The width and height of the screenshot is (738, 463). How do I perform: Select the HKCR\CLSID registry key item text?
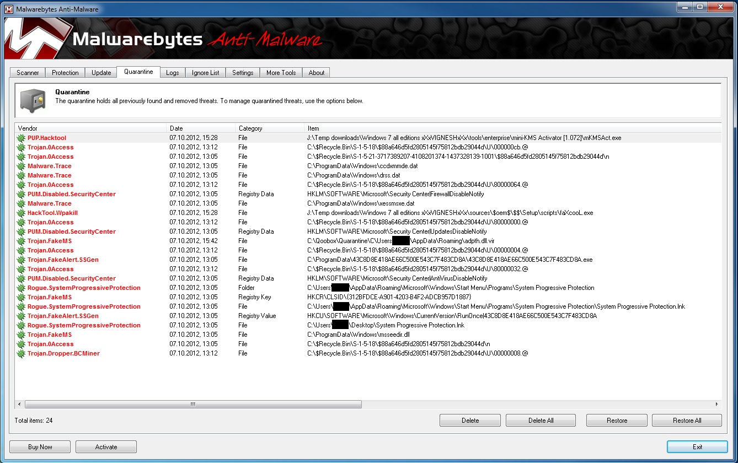[x=389, y=297]
